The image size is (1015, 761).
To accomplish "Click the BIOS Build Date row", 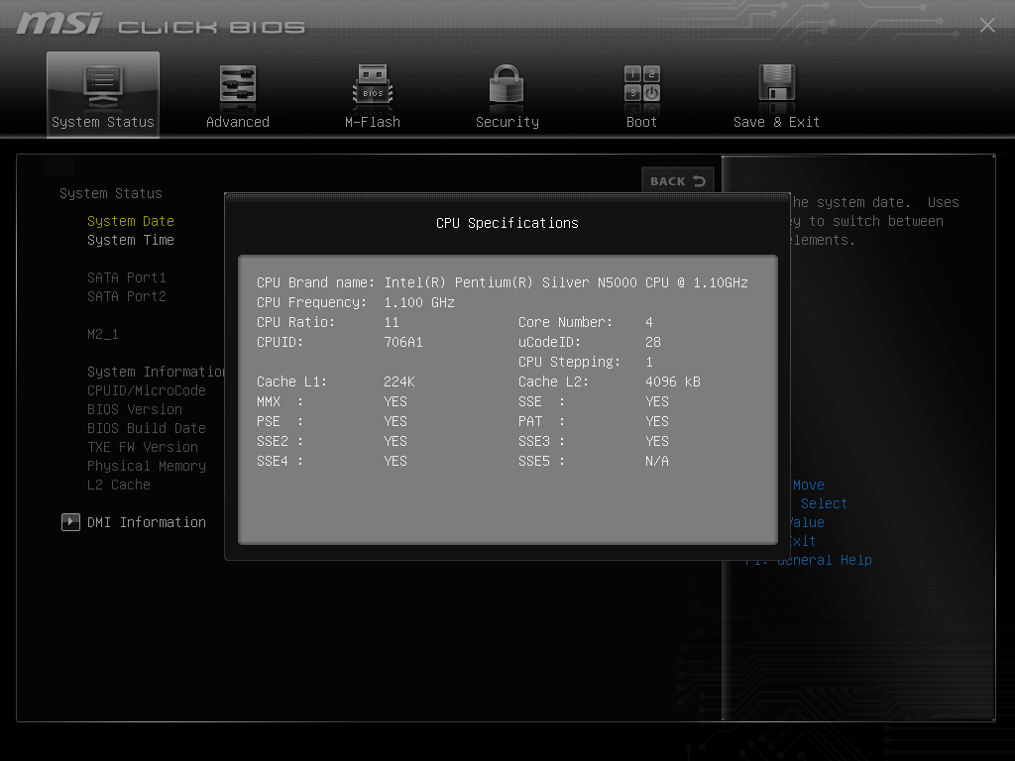I will (x=147, y=428).
